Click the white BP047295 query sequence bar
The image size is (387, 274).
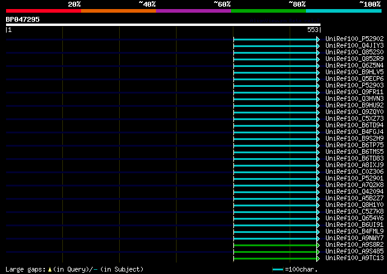click(x=163, y=25)
